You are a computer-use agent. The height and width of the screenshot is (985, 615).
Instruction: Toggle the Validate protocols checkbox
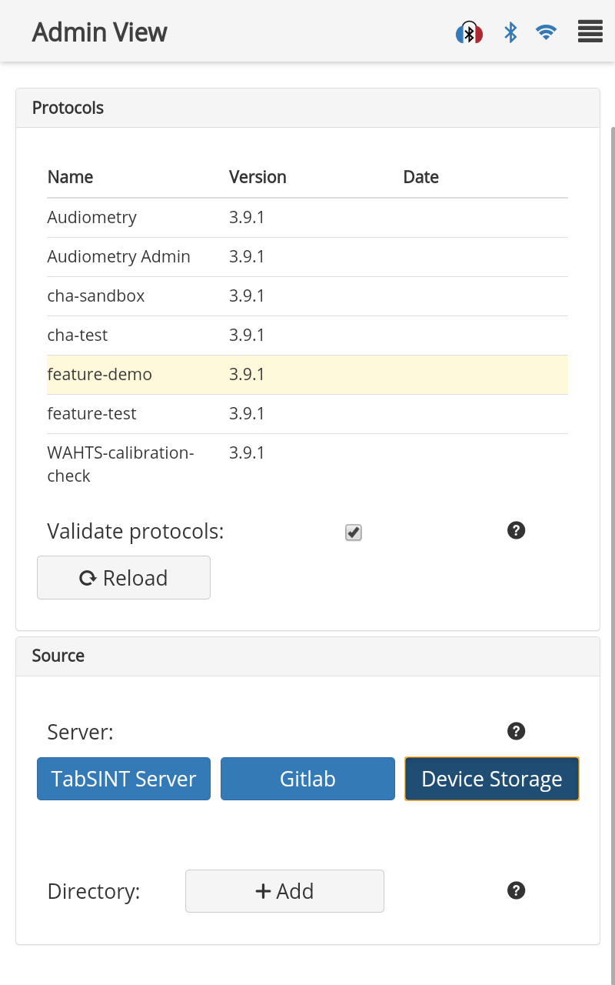354,533
